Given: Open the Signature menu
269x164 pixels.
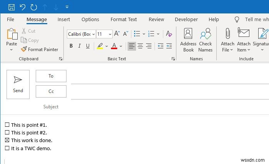Looking at the screenshot, I should coord(261,40).
